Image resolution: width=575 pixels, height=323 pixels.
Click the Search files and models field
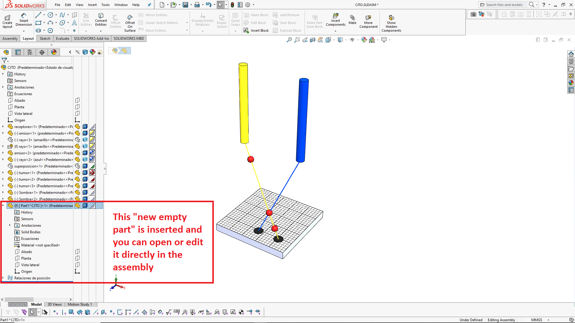click(x=504, y=5)
